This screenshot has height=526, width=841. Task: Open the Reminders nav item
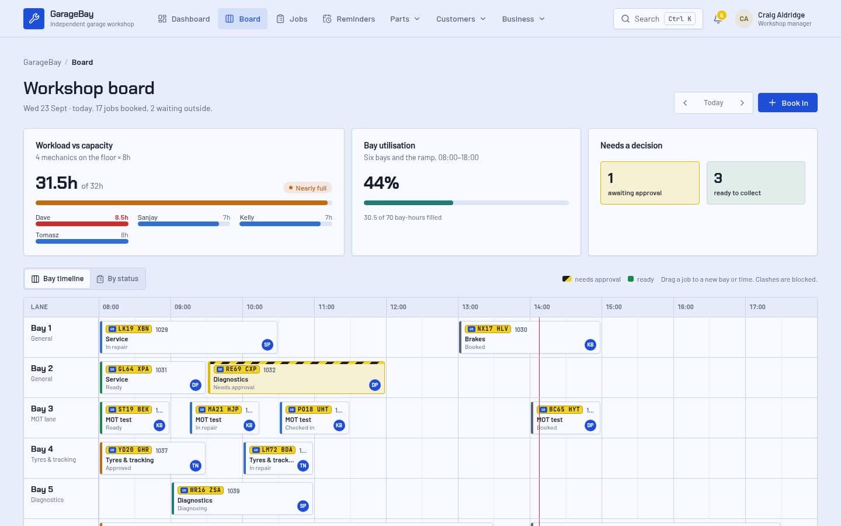coord(349,19)
